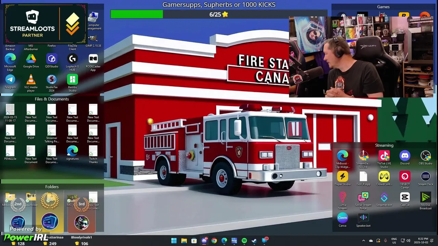Launch Stream Deck icon
This screenshot has width=438, height=246.
click(x=426, y=179)
